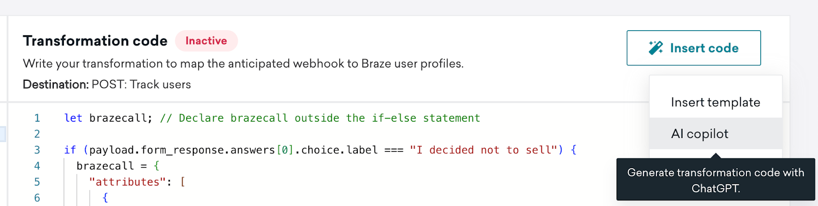Click line number 2 in code gutter

coord(37,134)
